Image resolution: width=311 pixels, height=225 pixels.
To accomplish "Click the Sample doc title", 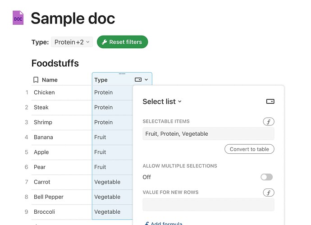I will point(73,18).
